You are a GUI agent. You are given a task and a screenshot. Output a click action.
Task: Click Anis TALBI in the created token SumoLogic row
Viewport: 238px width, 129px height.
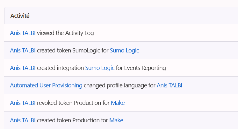click(23, 50)
